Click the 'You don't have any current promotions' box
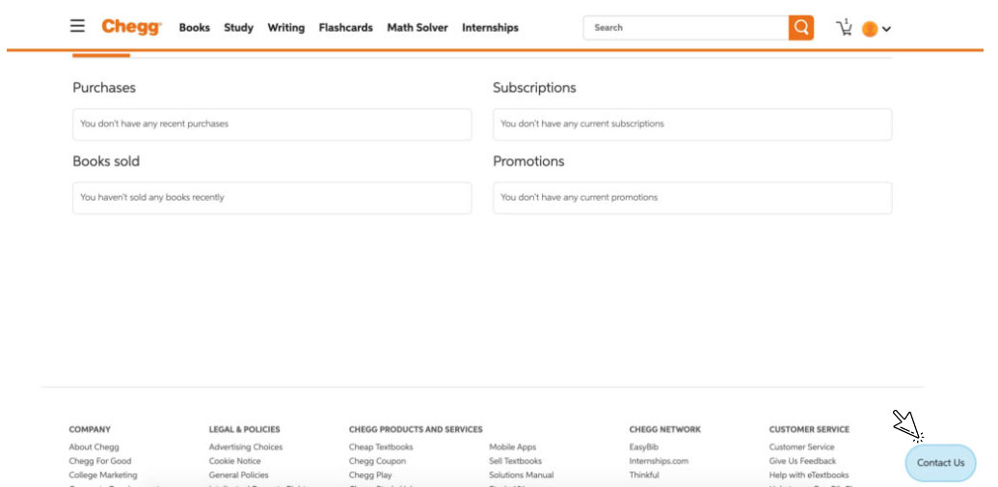The image size is (998, 487). (692, 198)
